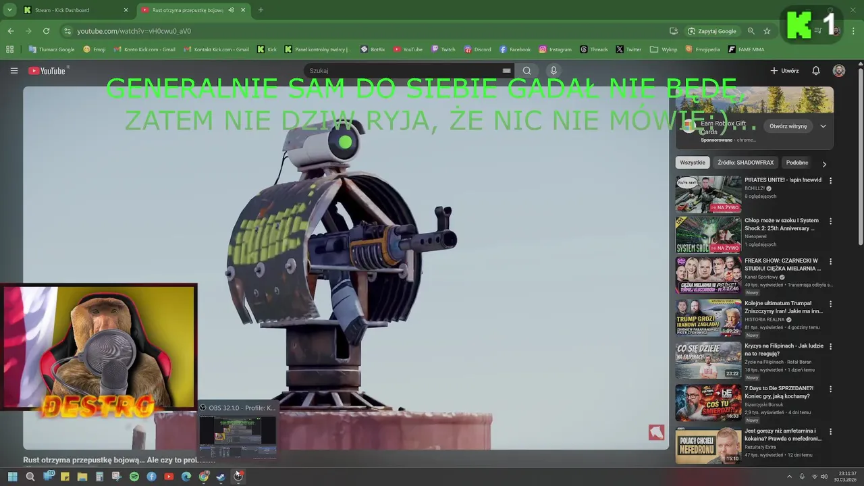The height and width of the screenshot is (486, 864).
Task: Open Konto Kick.com - Gmail bookmark
Action: (145, 49)
